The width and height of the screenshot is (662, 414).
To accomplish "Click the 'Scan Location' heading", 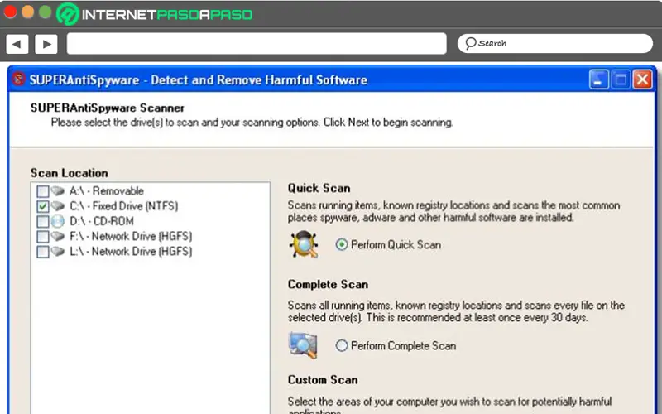I will (x=70, y=173).
